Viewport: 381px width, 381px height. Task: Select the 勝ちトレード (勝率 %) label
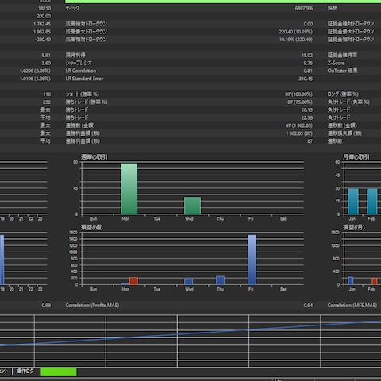[87, 102]
